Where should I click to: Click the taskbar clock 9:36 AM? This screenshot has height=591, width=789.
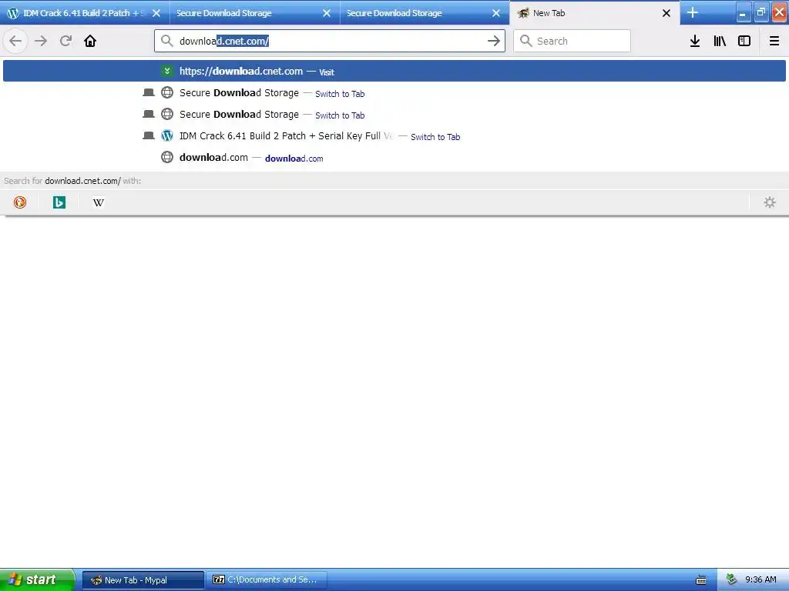760,579
